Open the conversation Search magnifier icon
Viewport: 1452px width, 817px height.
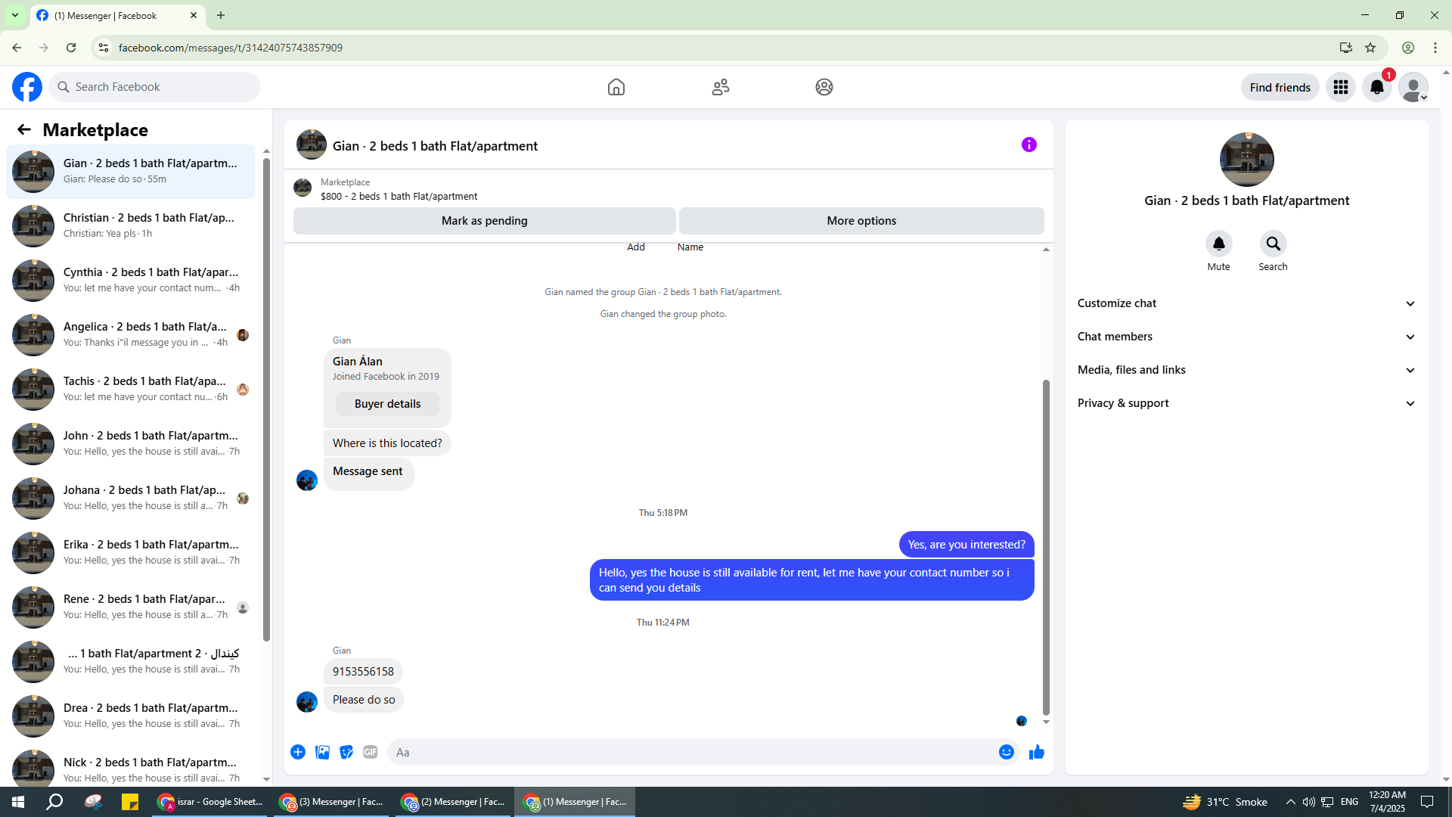(1273, 244)
